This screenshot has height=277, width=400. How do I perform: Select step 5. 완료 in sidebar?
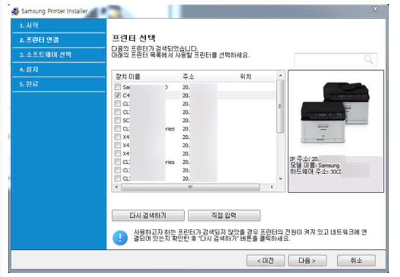coord(59,84)
